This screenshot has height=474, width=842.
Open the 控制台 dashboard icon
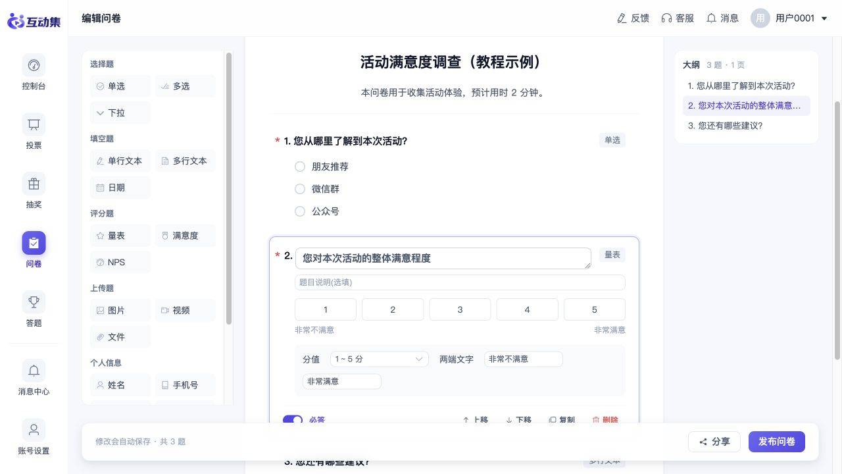34,65
